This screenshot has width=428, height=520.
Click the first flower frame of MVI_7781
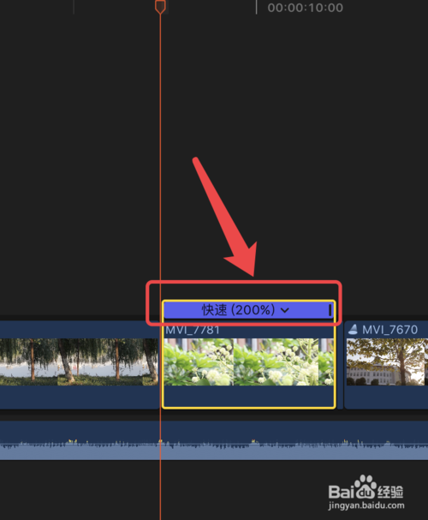[199, 362]
